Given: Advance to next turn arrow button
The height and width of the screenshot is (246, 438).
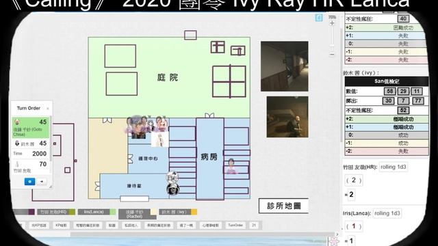Looking at the screenshot, I should [42, 182].
